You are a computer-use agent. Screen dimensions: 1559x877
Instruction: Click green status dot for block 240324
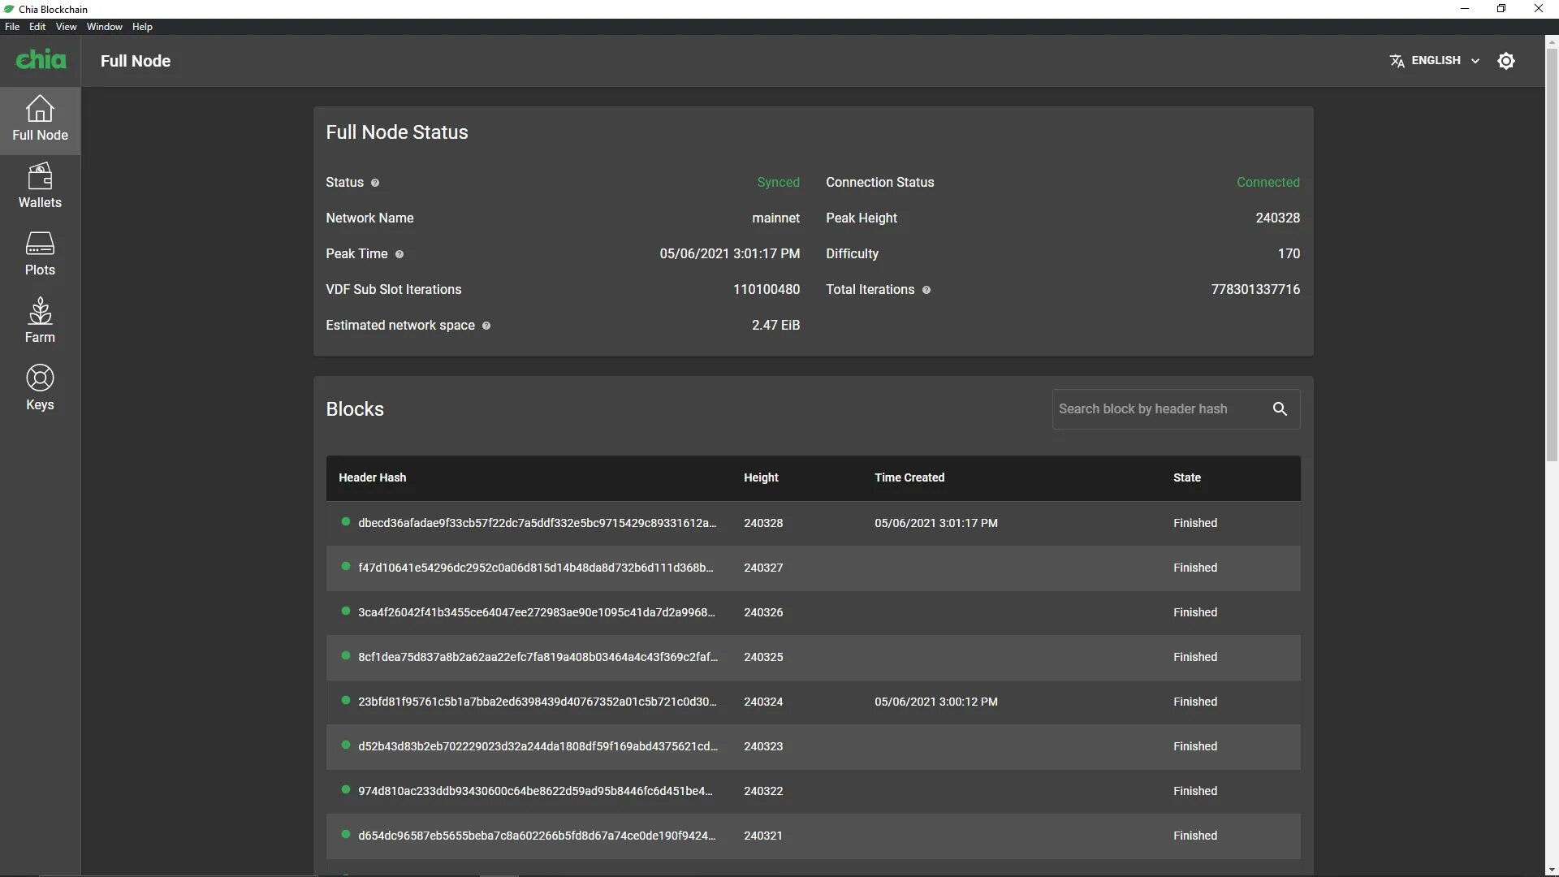click(x=346, y=701)
